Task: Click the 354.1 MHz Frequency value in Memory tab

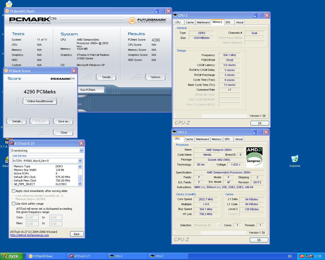Action: pyautogui.click(x=230, y=55)
